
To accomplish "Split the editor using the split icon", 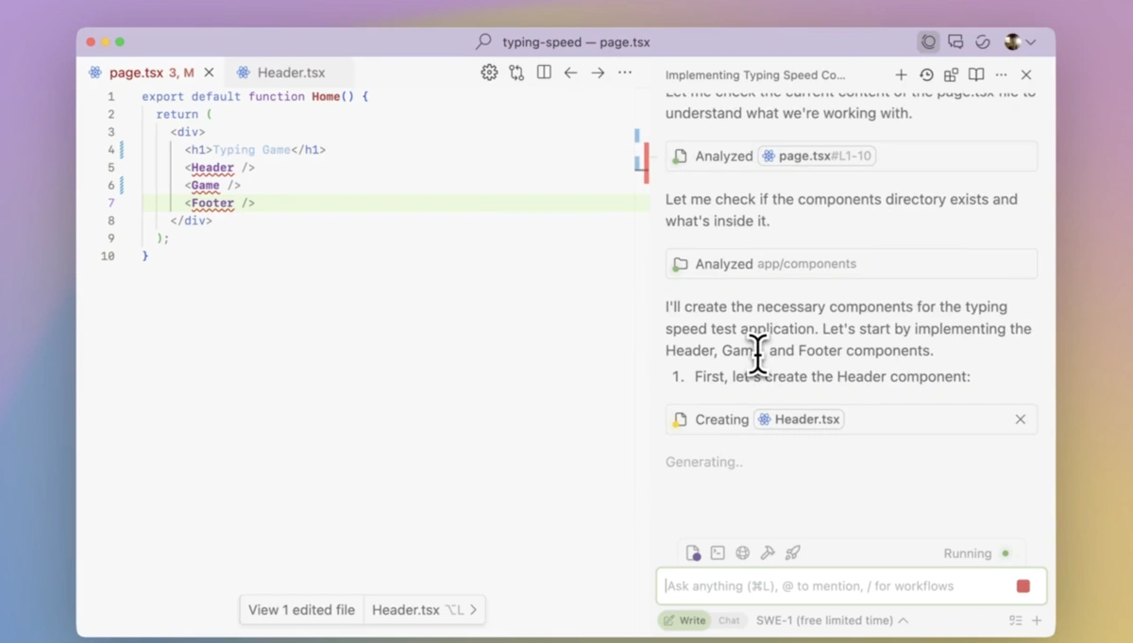I will 544,72.
